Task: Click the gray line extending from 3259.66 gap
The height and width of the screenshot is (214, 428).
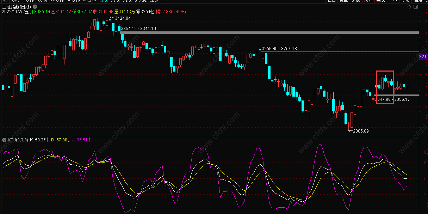Action: pyautogui.click(x=341, y=52)
